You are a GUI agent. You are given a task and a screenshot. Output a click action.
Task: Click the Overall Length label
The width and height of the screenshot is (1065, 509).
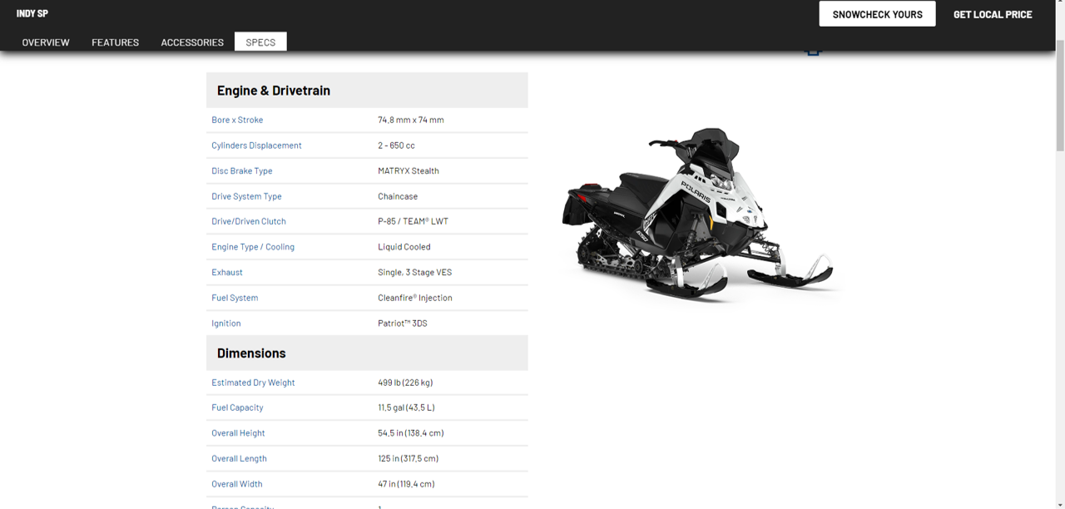coord(239,458)
